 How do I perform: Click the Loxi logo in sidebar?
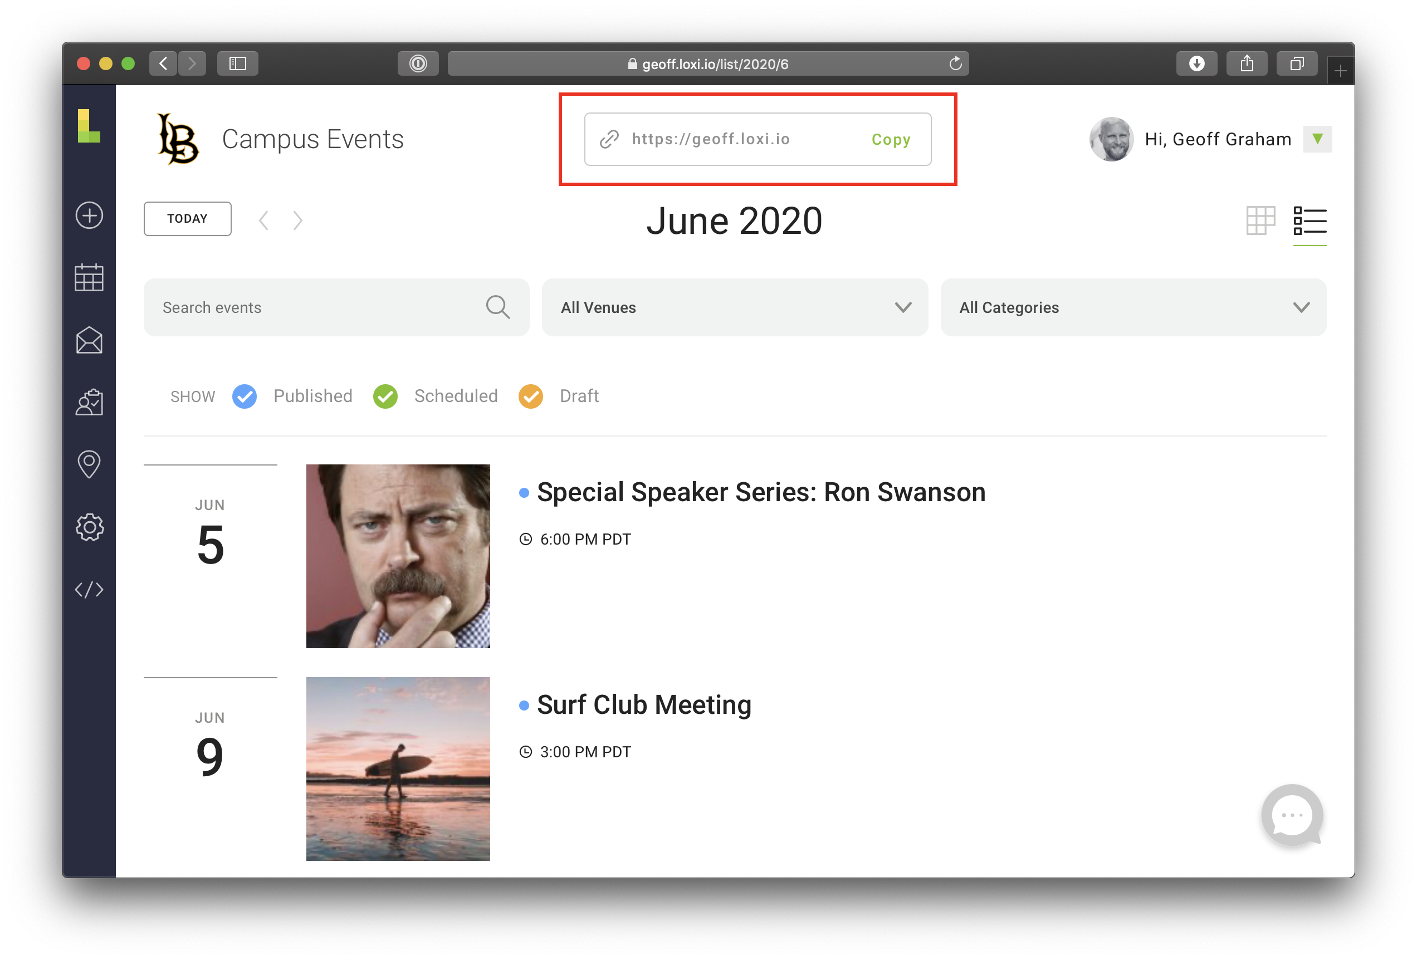tap(89, 126)
